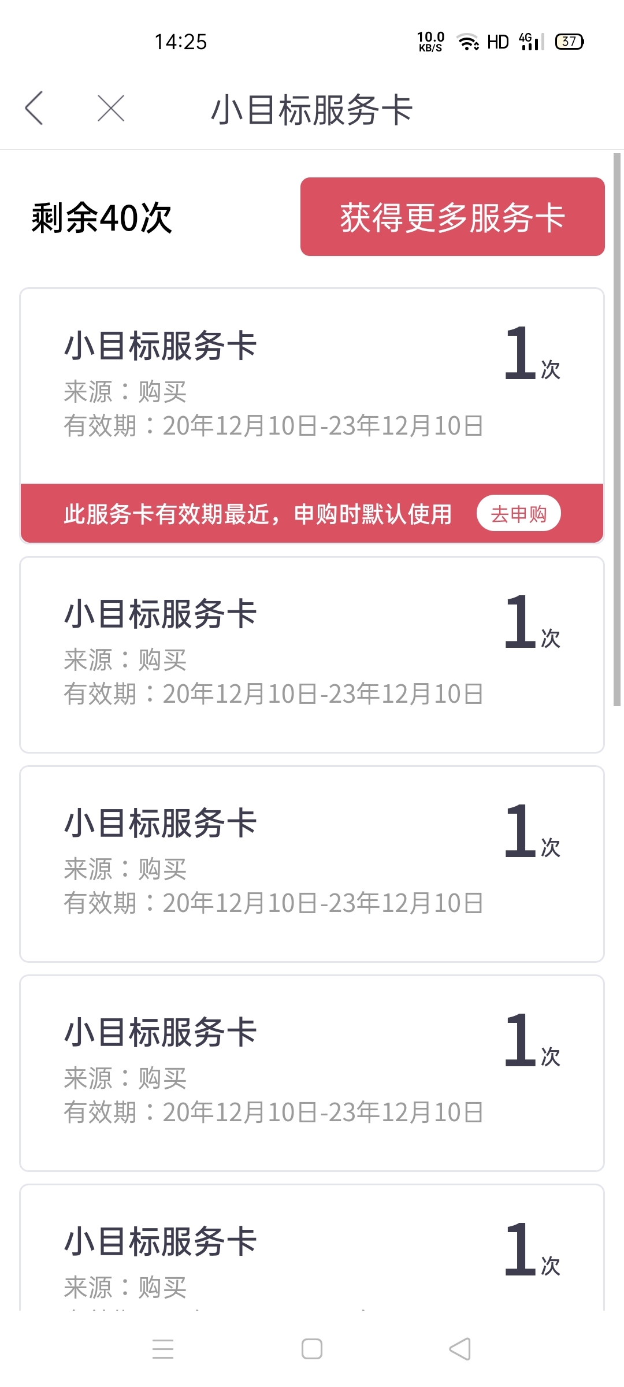Select the fourth 小目标服务卡 card
The height and width of the screenshot is (1387, 624).
pyautogui.click(x=312, y=1073)
